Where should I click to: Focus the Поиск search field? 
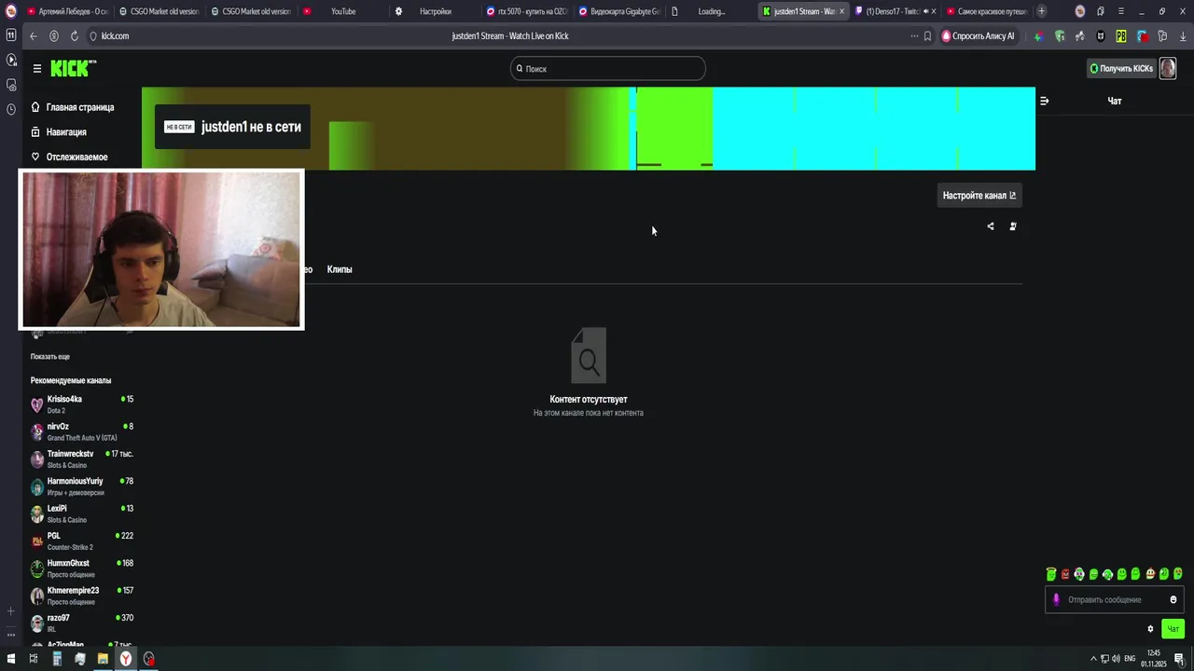coord(608,69)
